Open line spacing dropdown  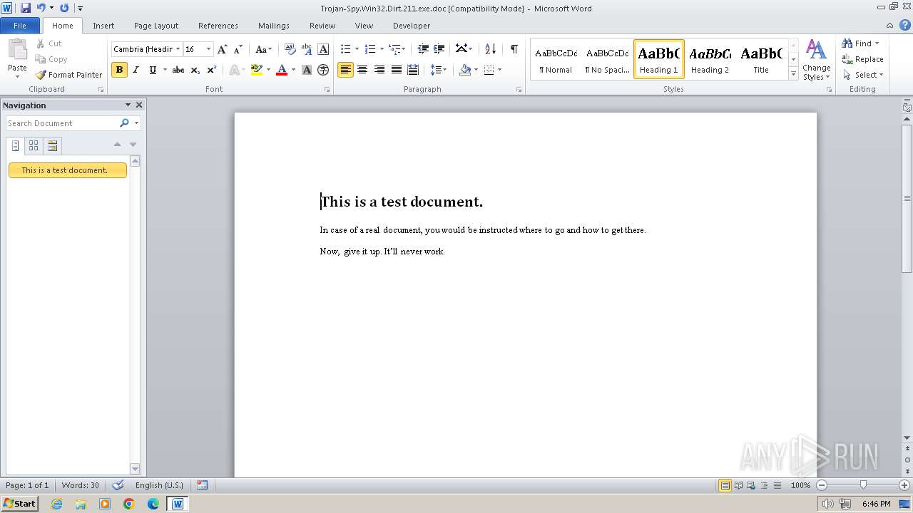[439, 70]
